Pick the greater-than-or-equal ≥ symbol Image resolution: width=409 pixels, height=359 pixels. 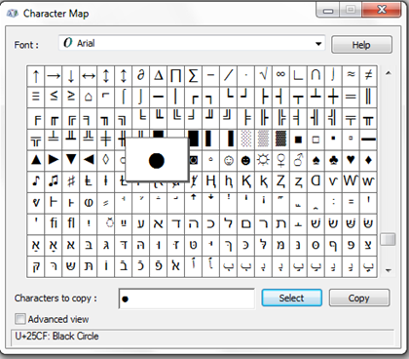(71, 97)
